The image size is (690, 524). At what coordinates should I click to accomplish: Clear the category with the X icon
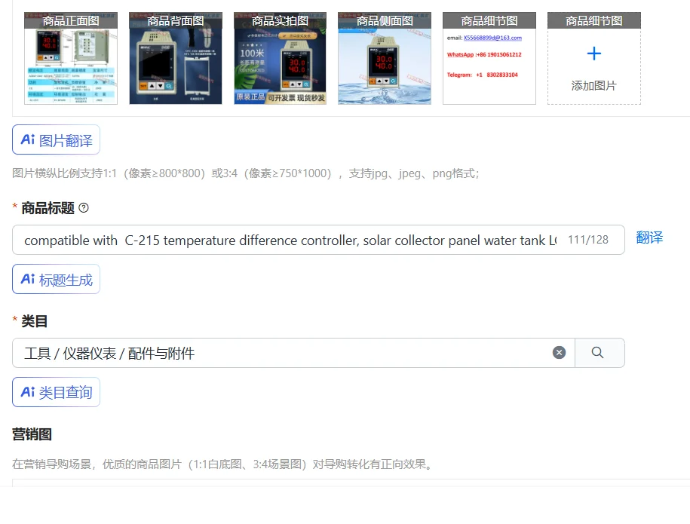559,352
